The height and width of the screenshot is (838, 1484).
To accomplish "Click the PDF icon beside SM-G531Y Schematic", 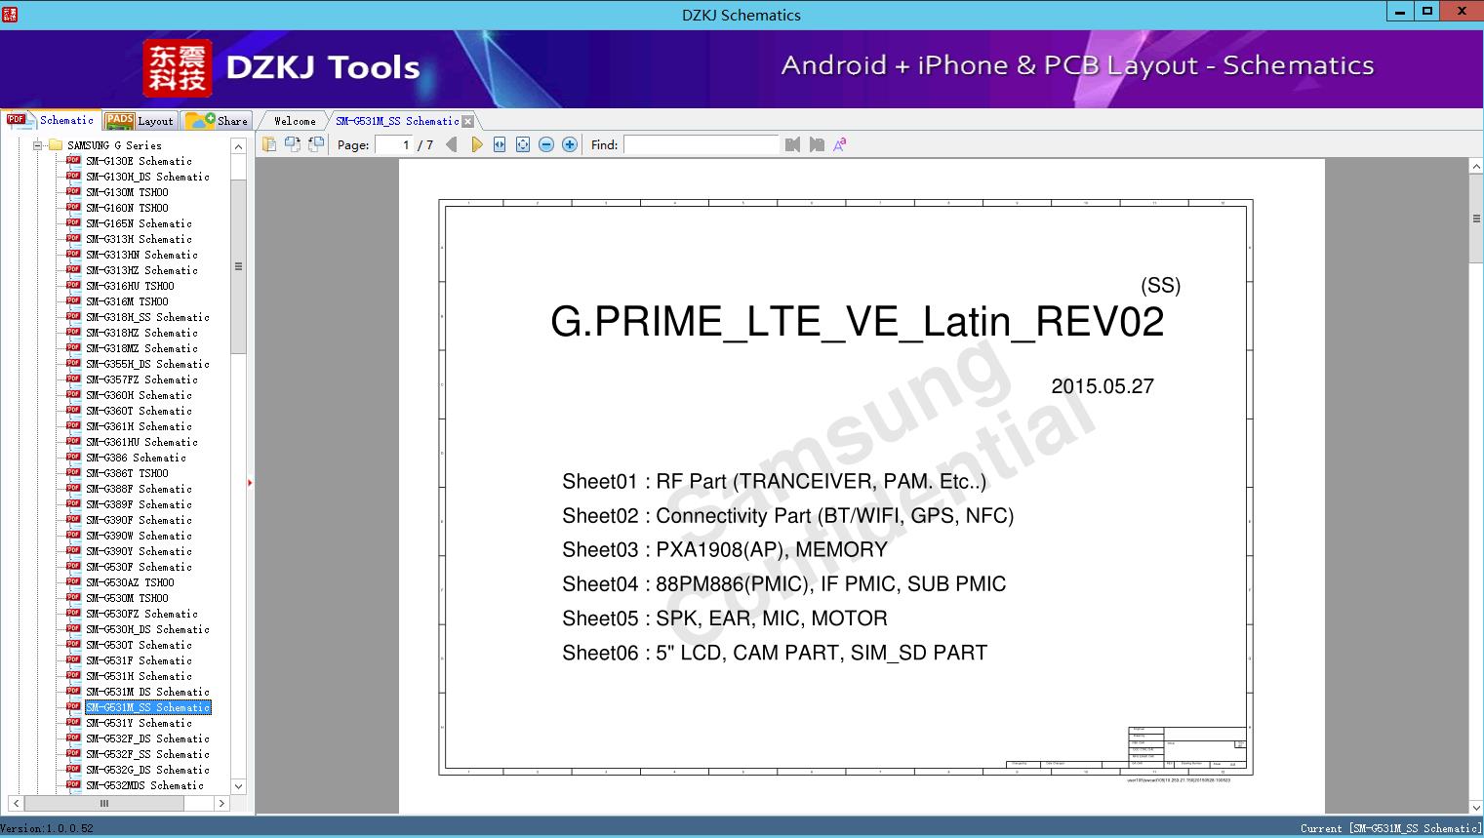I will click(x=73, y=723).
